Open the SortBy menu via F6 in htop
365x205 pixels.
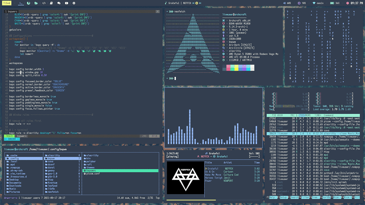click(x=326, y=197)
